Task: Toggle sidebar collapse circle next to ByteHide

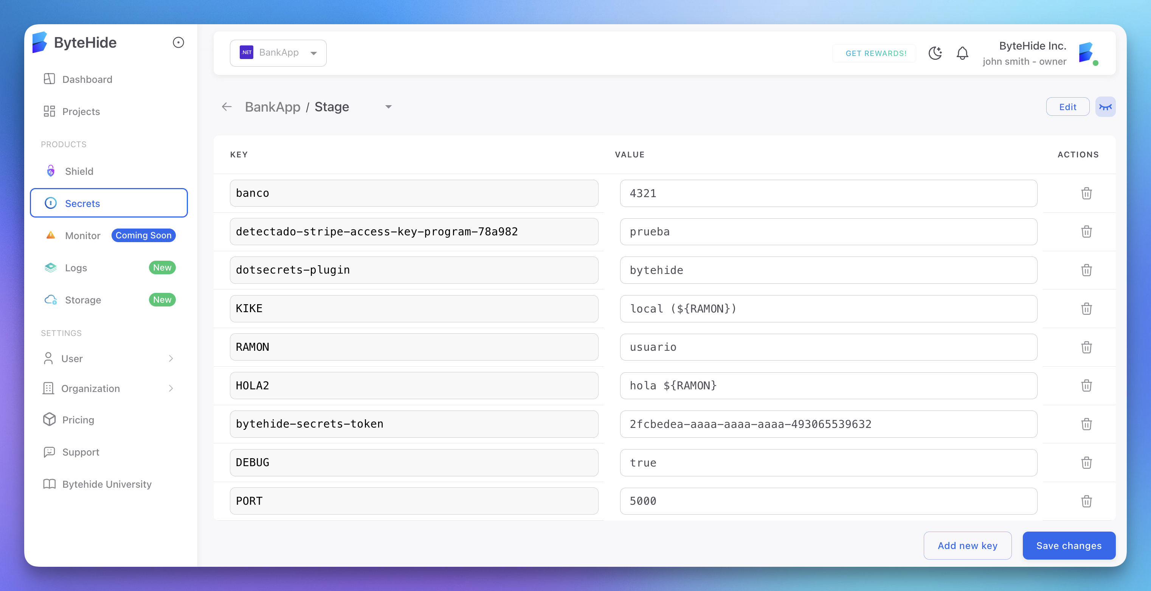Action: (178, 42)
